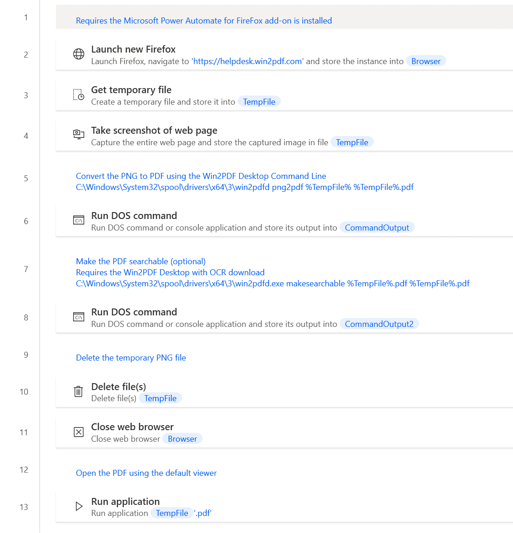
Task: Select the Browser badge in Close web browser
Action: pyautogui.click(x=182, y=438)
